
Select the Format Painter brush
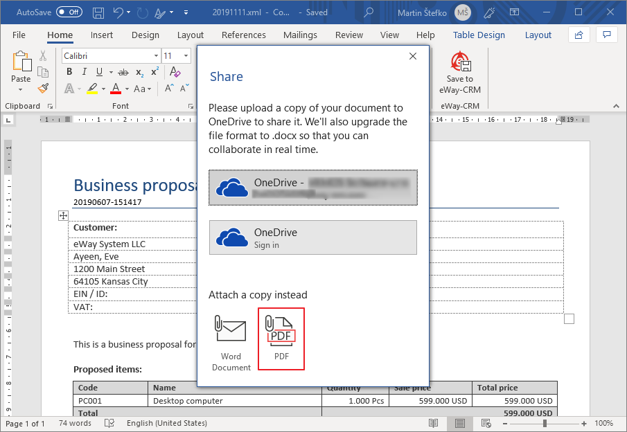(x=43, y=88)
